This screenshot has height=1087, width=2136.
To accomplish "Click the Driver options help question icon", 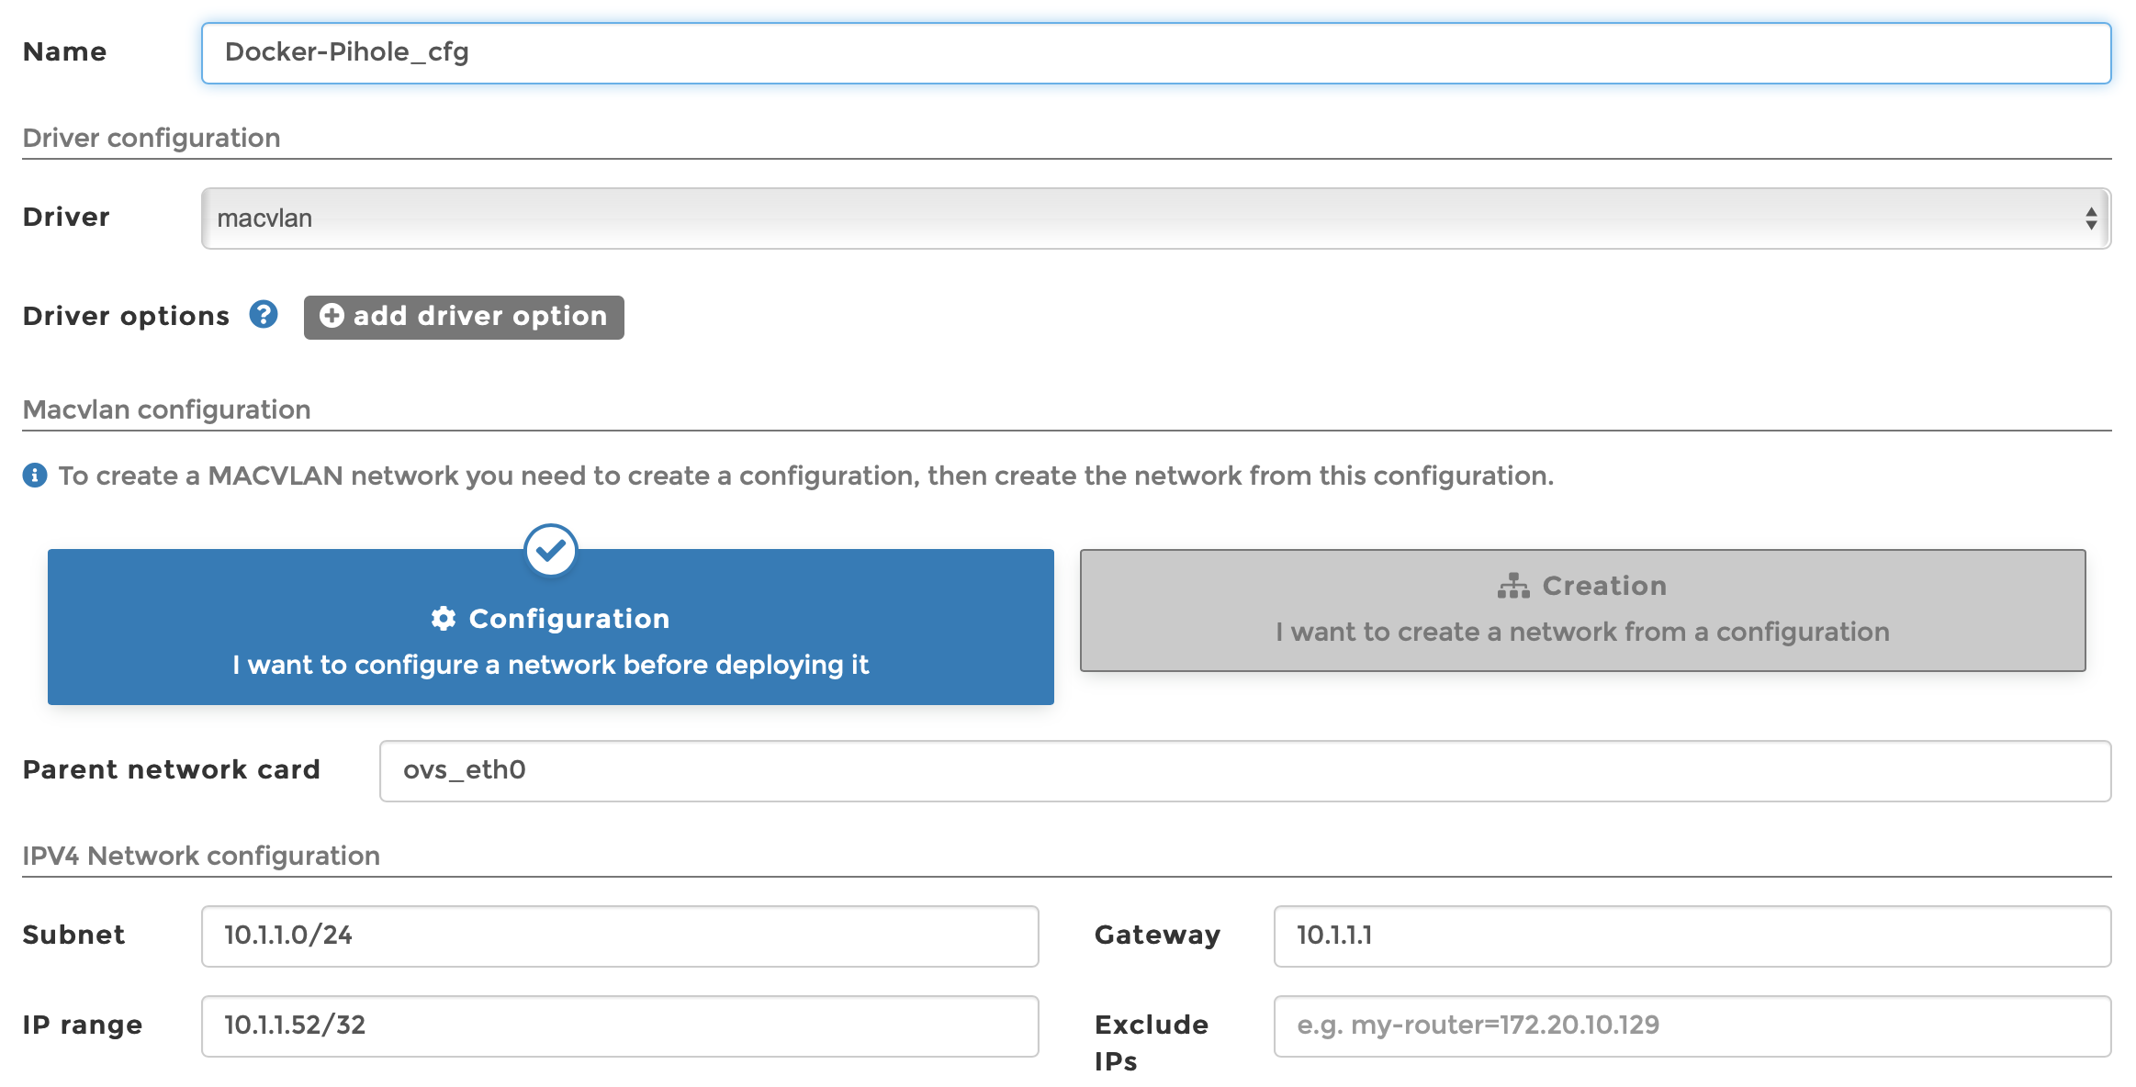I will [264, 315].
